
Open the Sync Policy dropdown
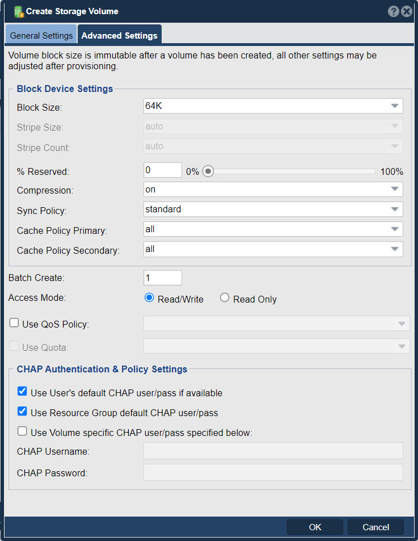pyautogui.click(x=395, y=209)
